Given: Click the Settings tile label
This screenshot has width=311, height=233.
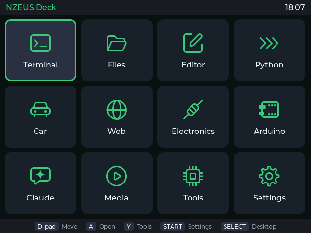Looking at the screenshot, I should pos(269,198).
